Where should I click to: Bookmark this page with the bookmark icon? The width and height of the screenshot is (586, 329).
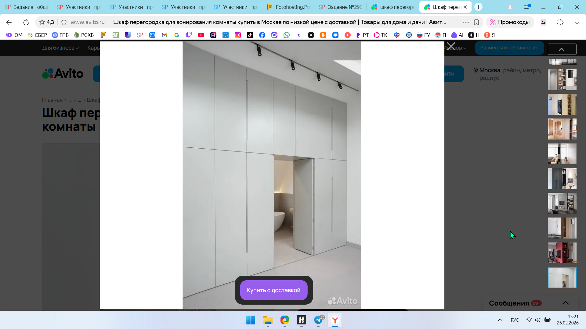tap(476, 22)
